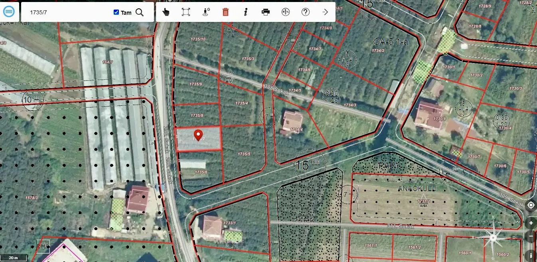Print the map with the printer icon
Viewport: 537px width, 262px height.
(x=266, y=12)
